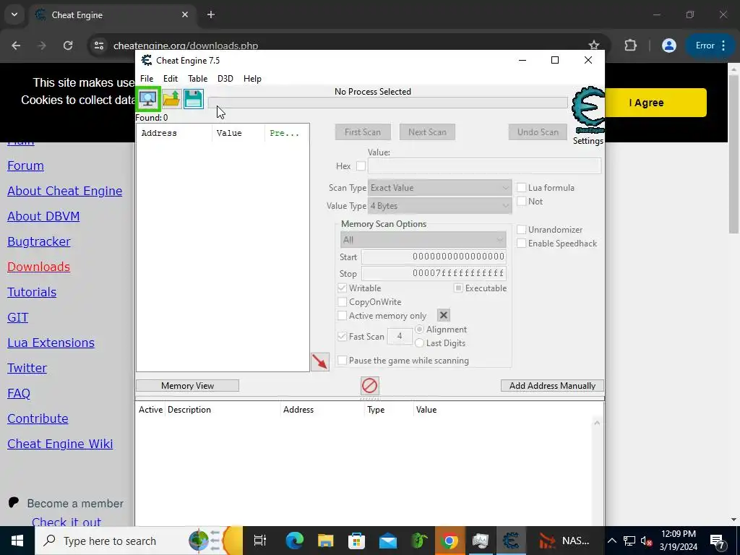Reload the Chrome page
The width and height of the screenshot is (740, 555).
click(68, 46)
